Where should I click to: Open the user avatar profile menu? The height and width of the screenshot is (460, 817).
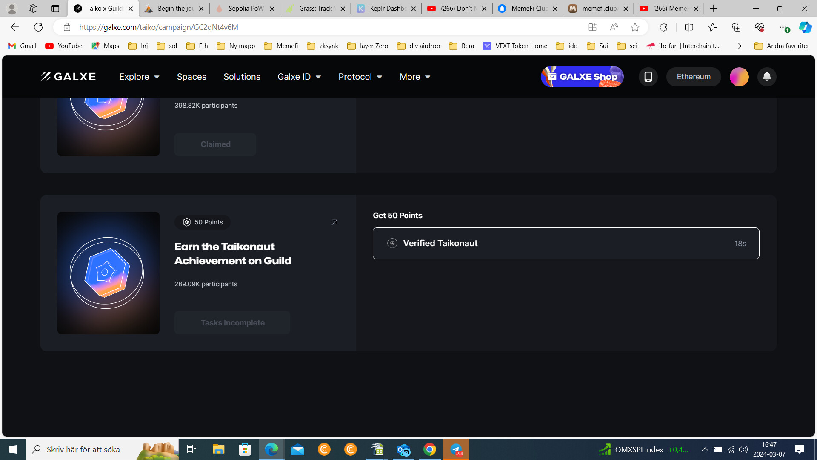739,77
